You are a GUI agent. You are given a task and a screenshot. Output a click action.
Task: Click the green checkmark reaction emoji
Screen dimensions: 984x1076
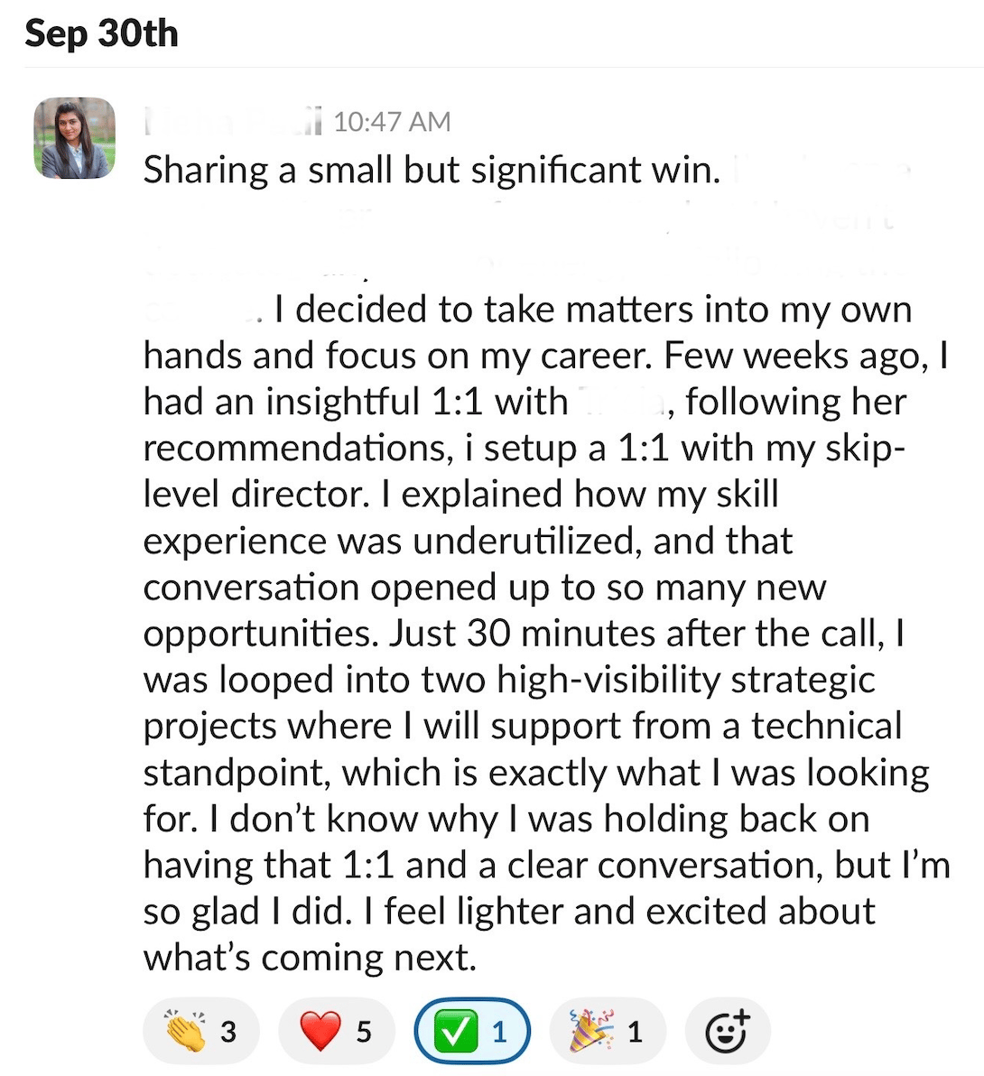click(x=456, y=1031)
